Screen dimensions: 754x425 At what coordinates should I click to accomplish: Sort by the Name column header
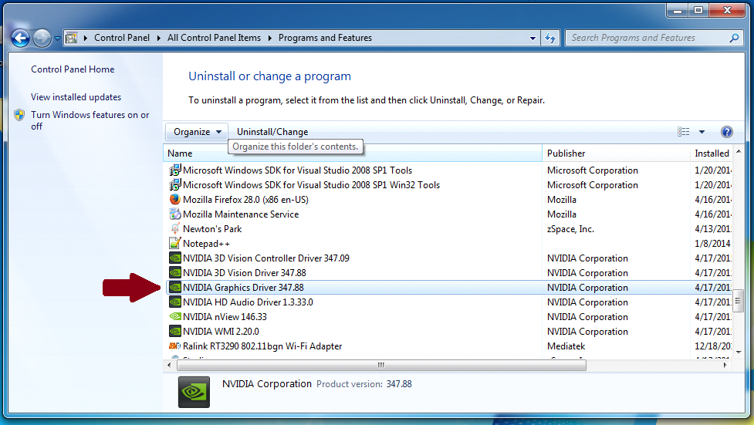(353, 153)
